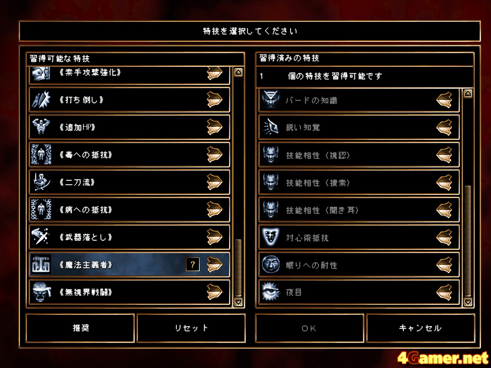
Task: Add 《病への抵抗》 with its gold arrow
Action: [215, 209]
